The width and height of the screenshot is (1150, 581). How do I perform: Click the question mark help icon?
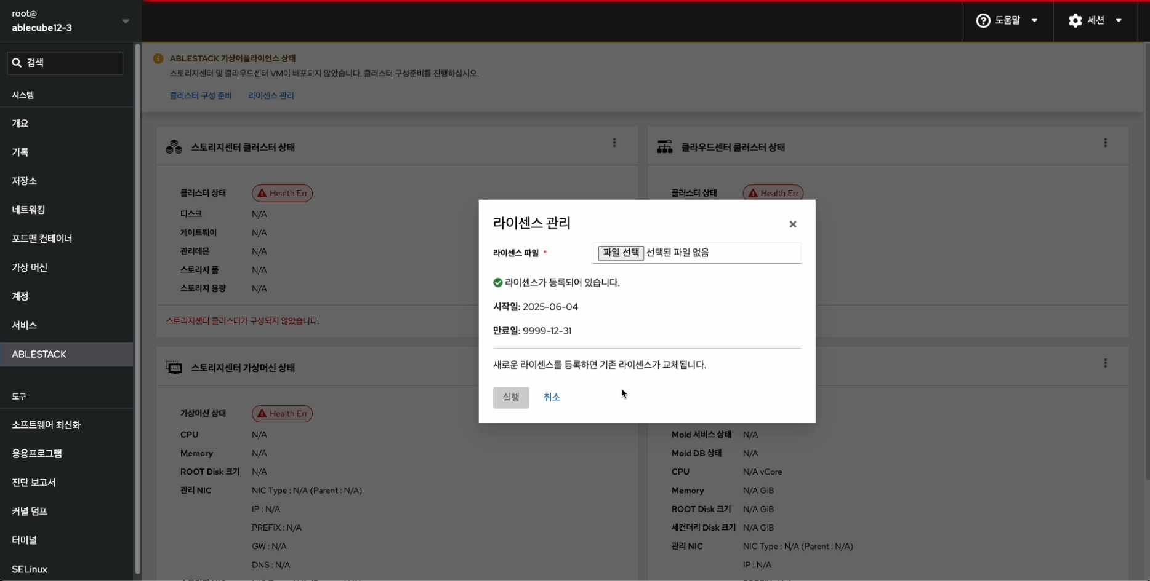coord(983,20)
